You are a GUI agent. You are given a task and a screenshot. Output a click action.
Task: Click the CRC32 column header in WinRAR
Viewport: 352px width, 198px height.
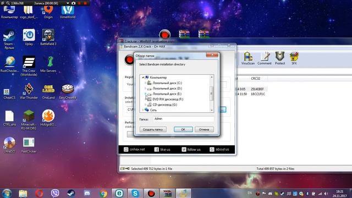point(256,78)
